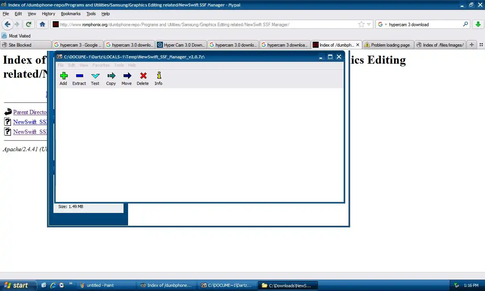Switch to hypercam 3 - Google tab
485x291 pixels.
coord(77,45)
